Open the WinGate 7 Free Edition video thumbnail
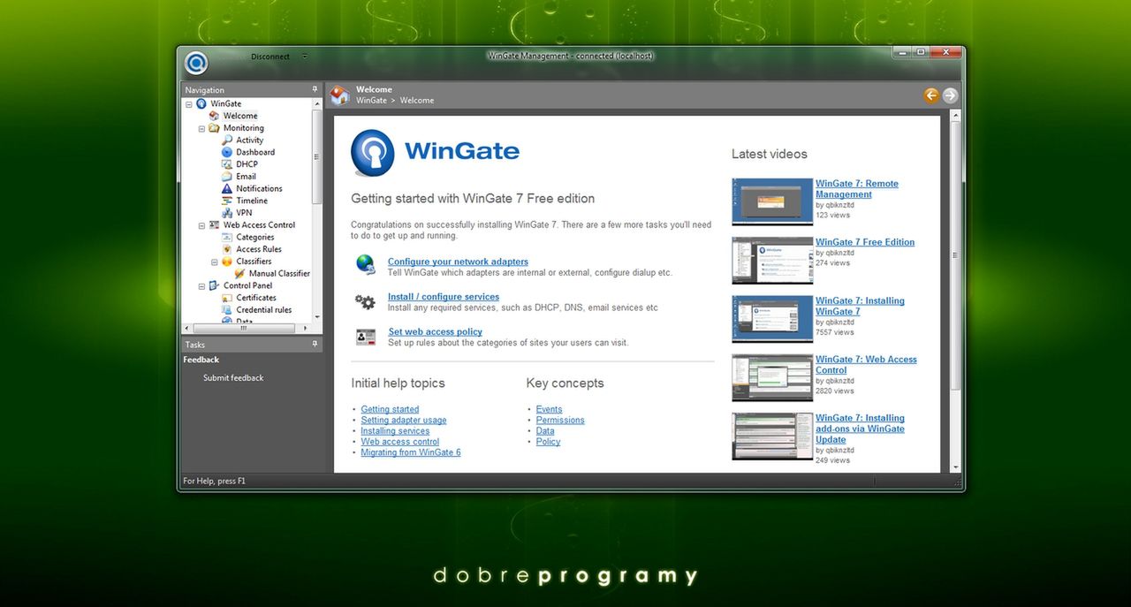Viewport: 1131px width, 607px height. (x=771, y=260)
